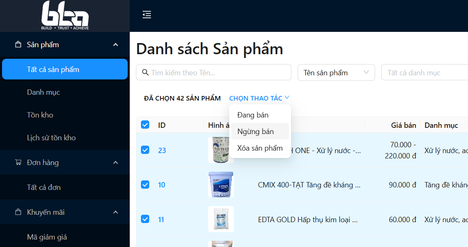Click the EDTA GOLD bag thumbnail
The width and height of the screenshot is (468, 247).
coord(221,219)
